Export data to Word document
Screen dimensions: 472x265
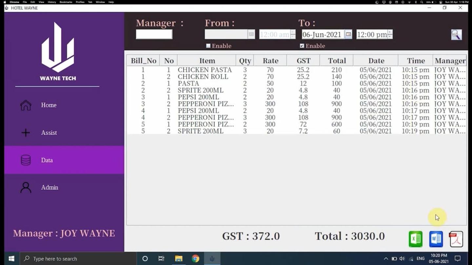[436, 239]
